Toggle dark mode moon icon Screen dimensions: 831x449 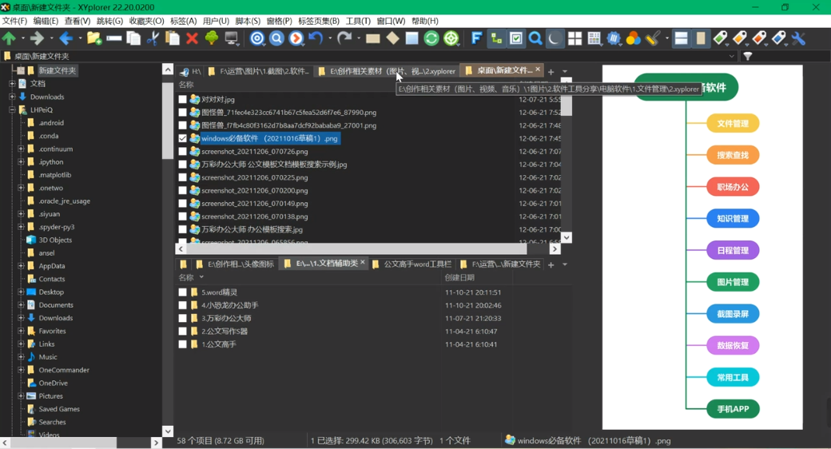(x=555, y=38)
